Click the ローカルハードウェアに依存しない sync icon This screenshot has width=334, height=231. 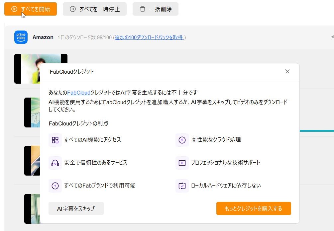(182, 186)
